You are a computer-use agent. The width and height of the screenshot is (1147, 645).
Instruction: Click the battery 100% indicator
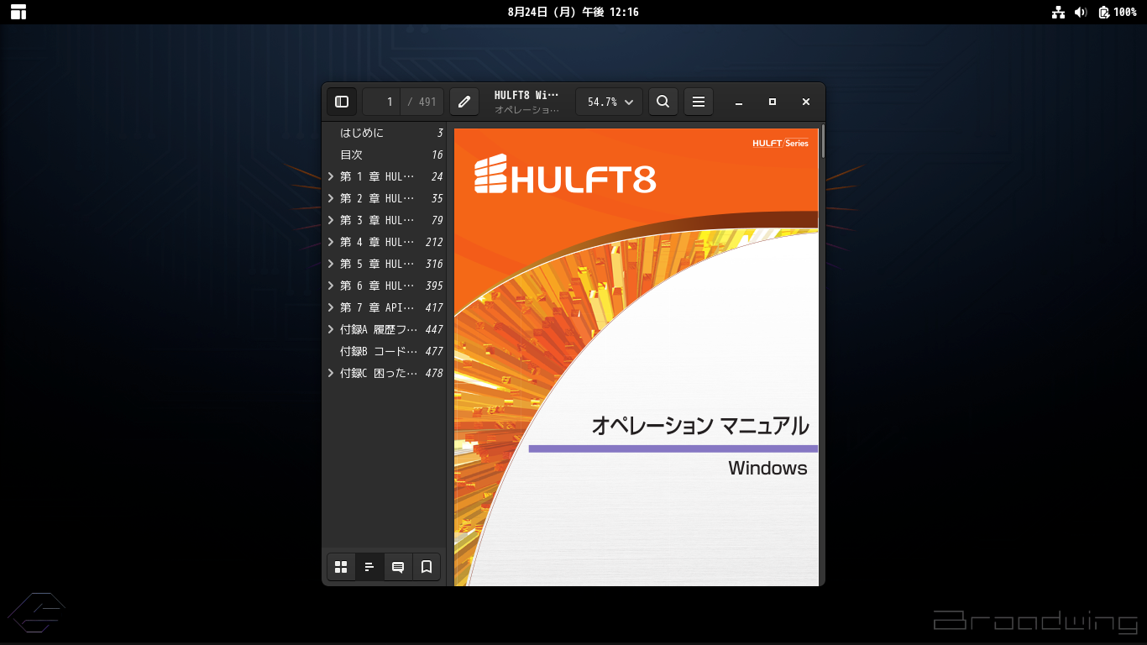click(x=1118, y=12)
